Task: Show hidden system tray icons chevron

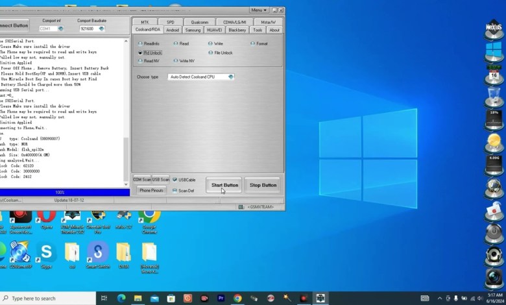Action: 440,299
